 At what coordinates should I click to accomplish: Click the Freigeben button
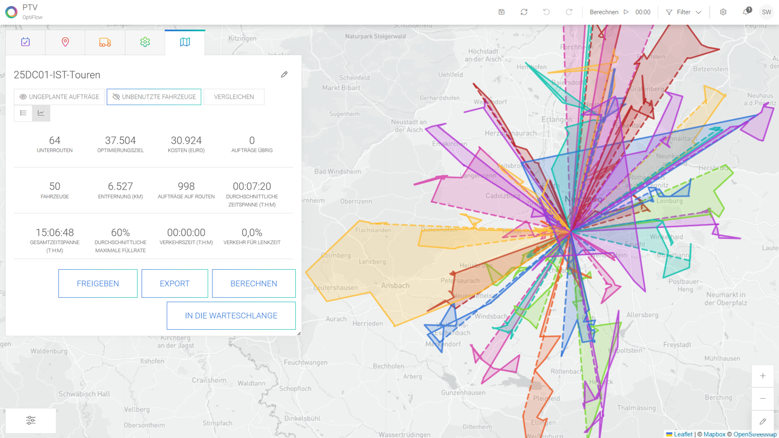[98, 284]
